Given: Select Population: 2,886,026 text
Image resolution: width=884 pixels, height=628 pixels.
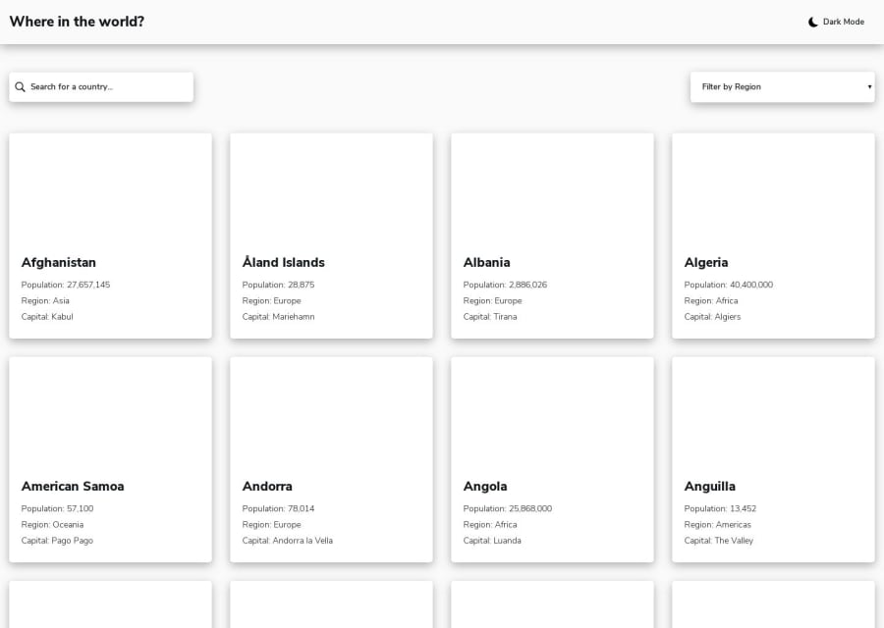Looking at the screenshot, I should tap(505, 285).
